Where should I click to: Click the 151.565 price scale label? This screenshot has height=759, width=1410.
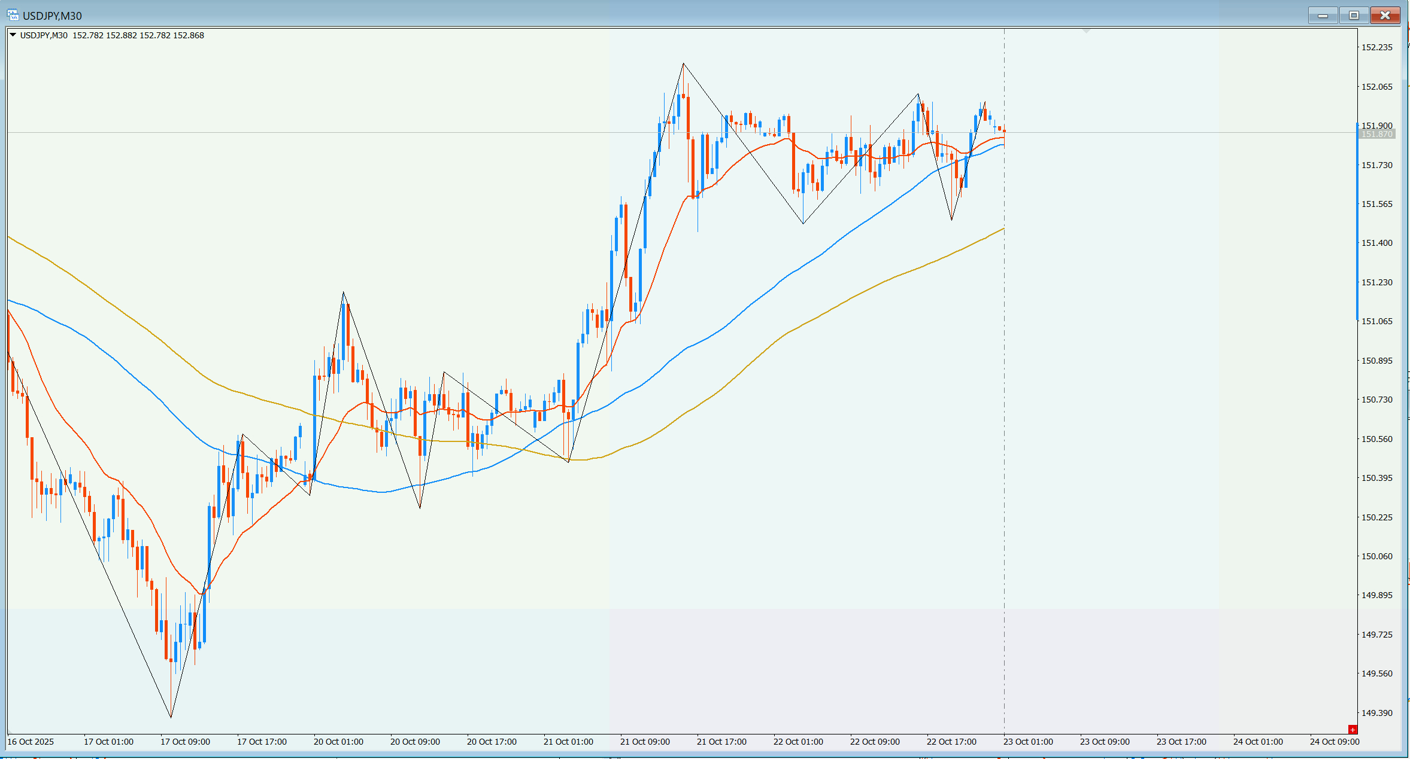click(x=1377, y=204)
